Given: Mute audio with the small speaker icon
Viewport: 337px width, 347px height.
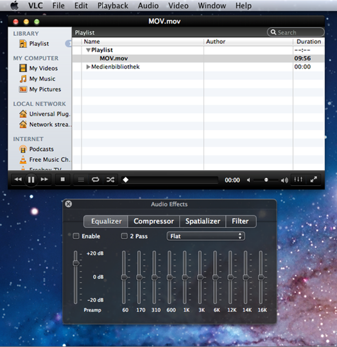Looking at the screenshot, I should point(249,180).
